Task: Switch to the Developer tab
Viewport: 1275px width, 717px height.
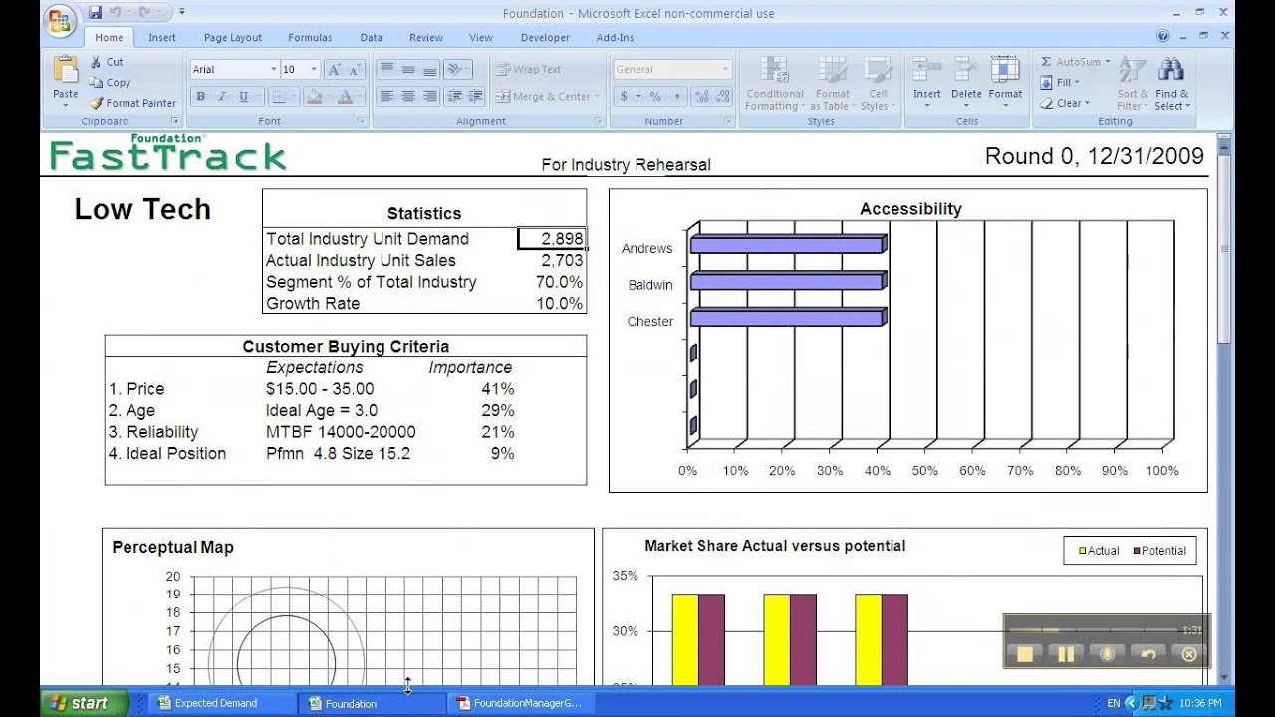Action: point(545,38)
